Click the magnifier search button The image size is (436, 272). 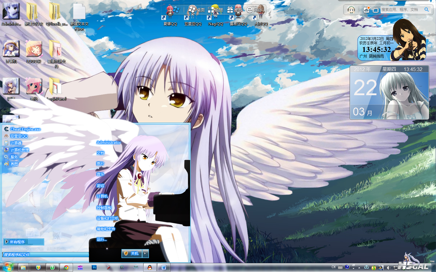pos(427,10)
